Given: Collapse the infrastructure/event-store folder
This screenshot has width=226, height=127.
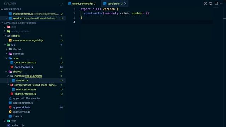Looking at the screenshot, I should tap(8, 85).
